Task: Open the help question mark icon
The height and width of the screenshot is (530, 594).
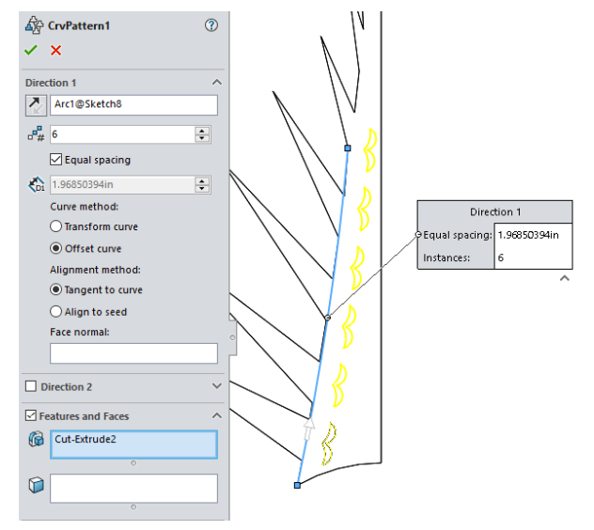Action: [211, 25]
